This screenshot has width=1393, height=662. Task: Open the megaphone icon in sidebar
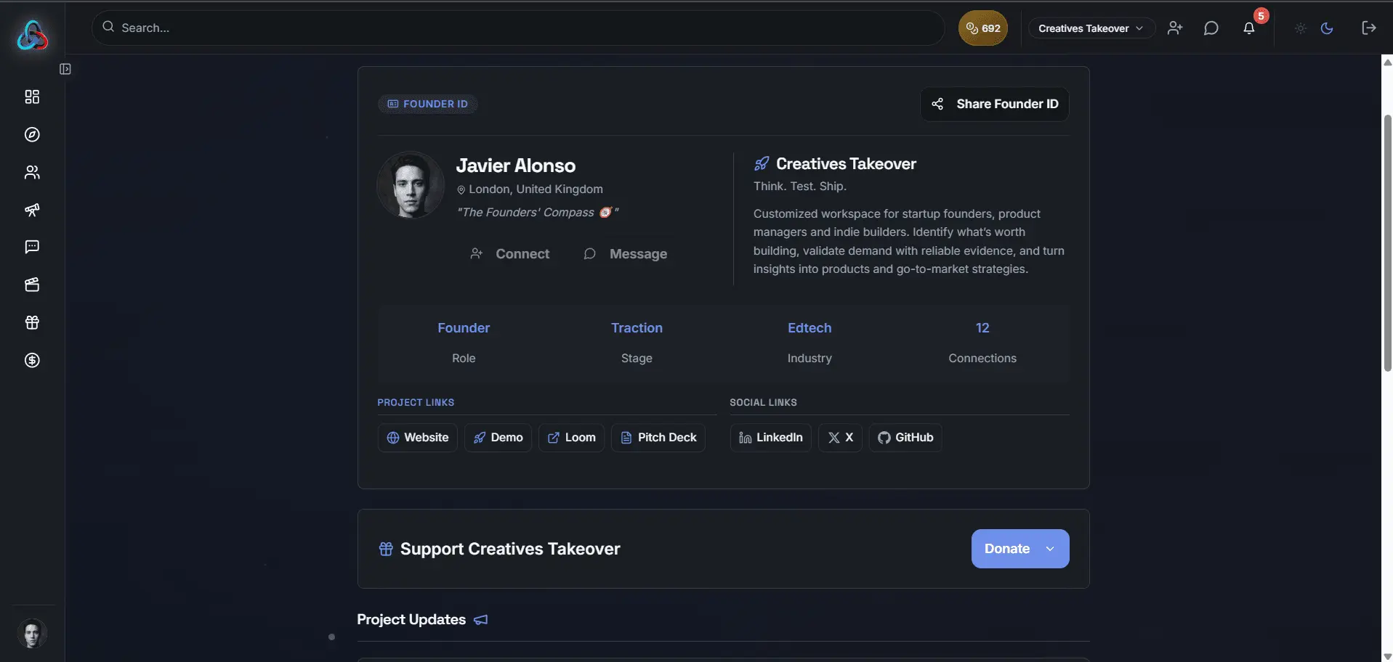click(x=32, y=210)
